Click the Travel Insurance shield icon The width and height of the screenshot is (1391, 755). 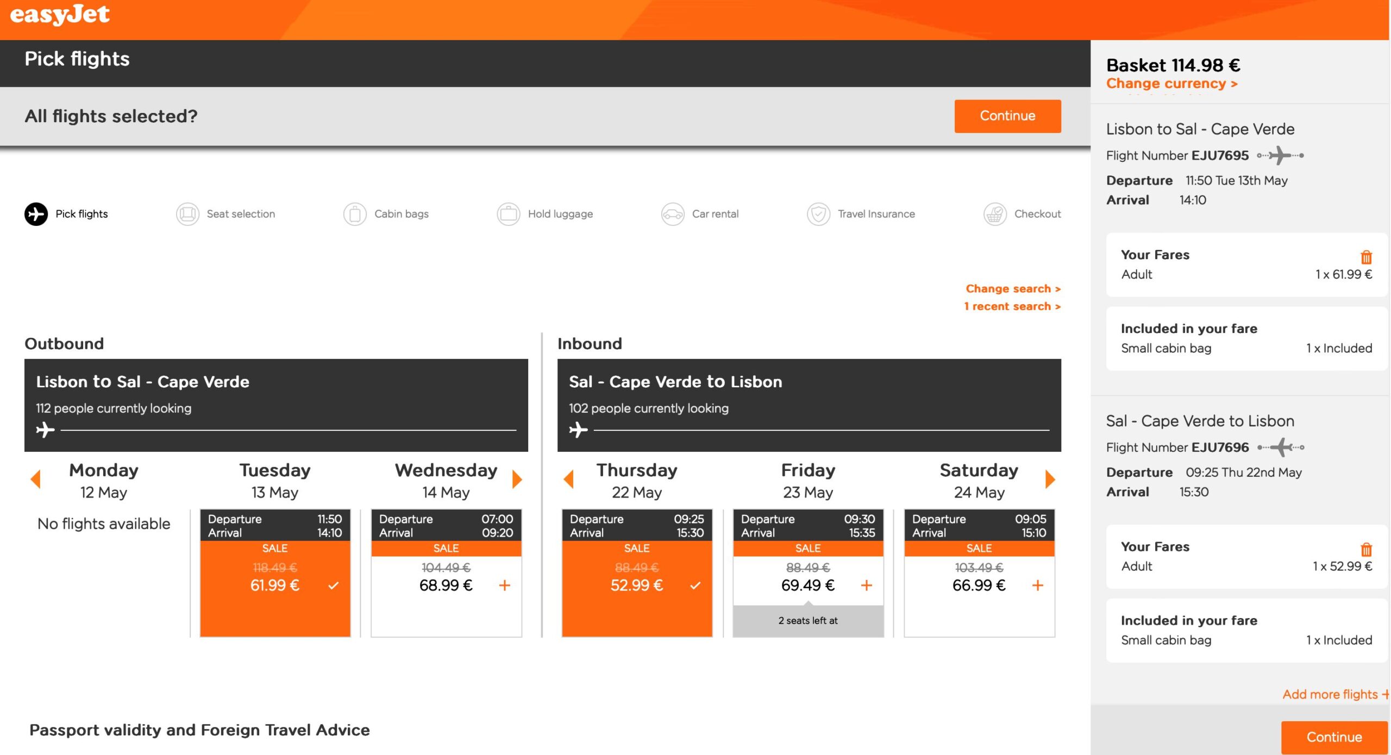tap(818, 214)
